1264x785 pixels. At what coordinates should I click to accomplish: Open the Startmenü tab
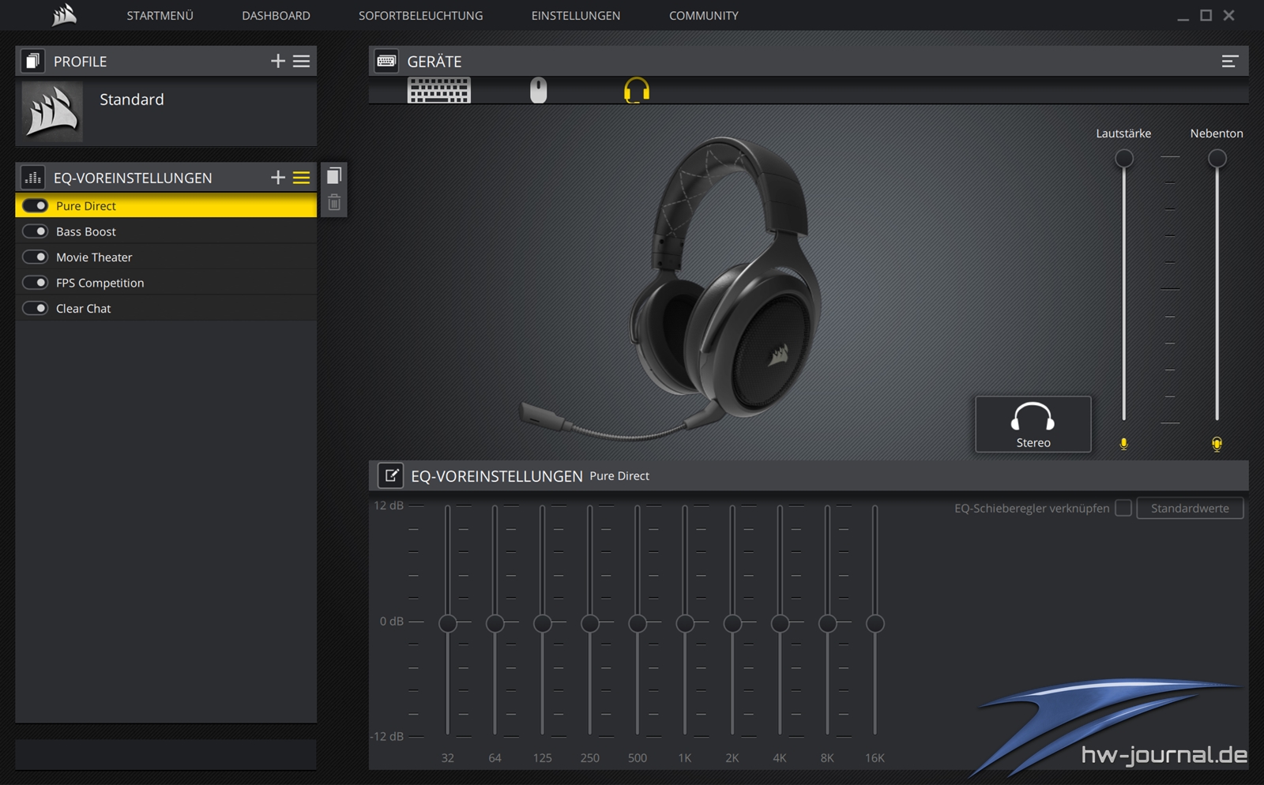[160, 15]
